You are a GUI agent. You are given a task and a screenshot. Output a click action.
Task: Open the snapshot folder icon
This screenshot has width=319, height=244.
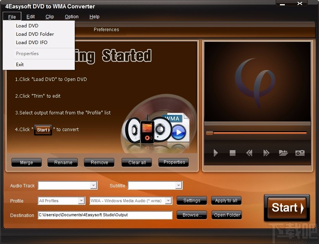click(283, 153)
